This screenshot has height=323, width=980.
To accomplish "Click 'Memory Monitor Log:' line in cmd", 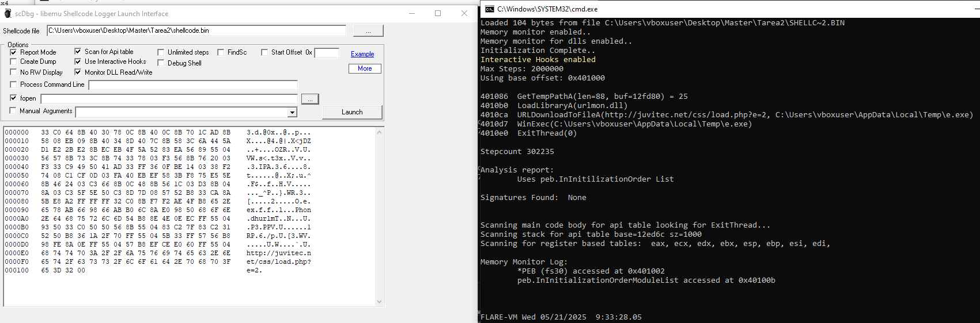I will click(x=524, y=262).
